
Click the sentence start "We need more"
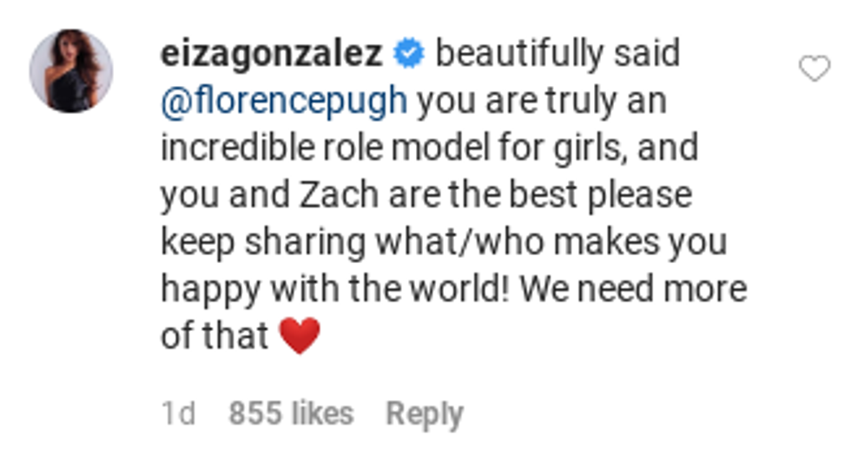click(632, 289)
